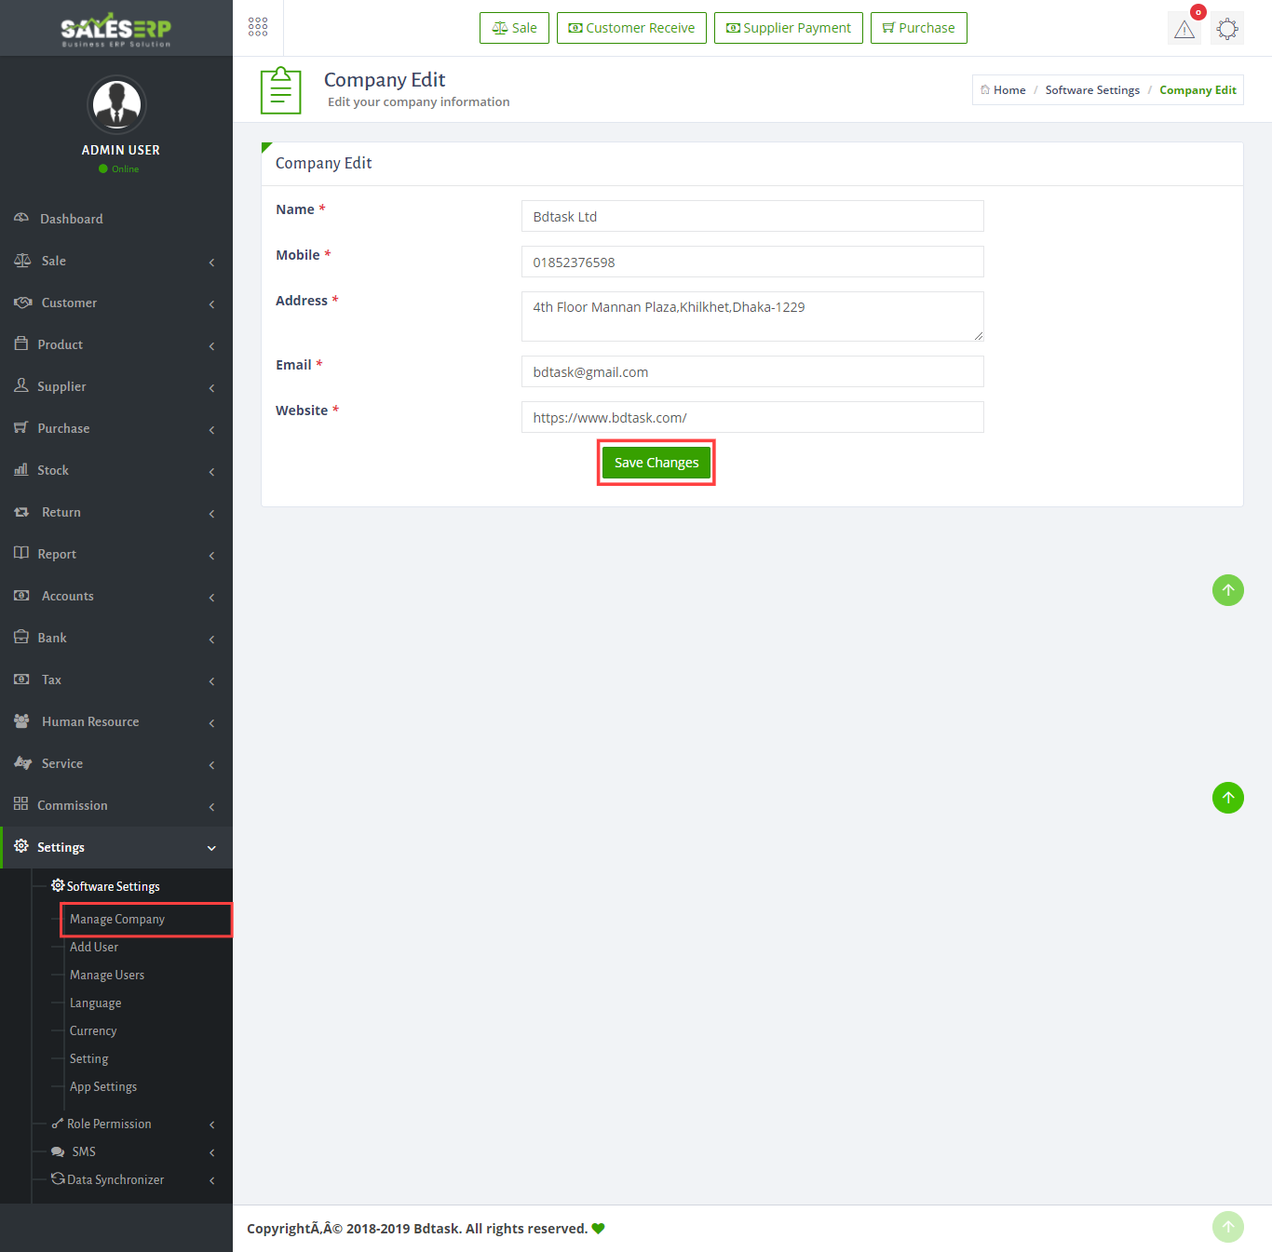Screen dimensions: 1272x1252
Task: Click the grid menu toggle icon
Action: pyautogui.click(x=258, y=27)
